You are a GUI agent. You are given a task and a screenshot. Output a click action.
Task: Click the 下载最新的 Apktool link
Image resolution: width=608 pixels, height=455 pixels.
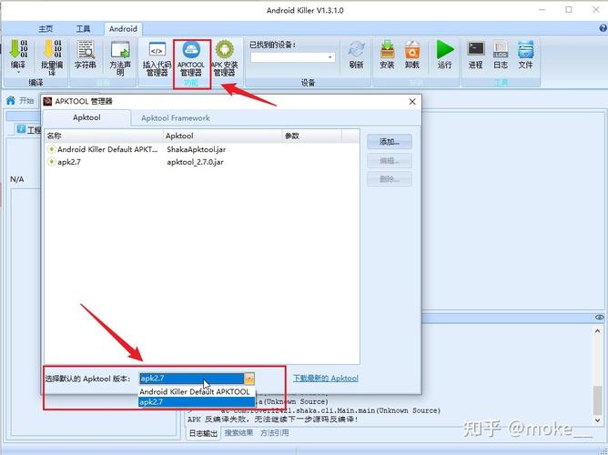[325, 378]
